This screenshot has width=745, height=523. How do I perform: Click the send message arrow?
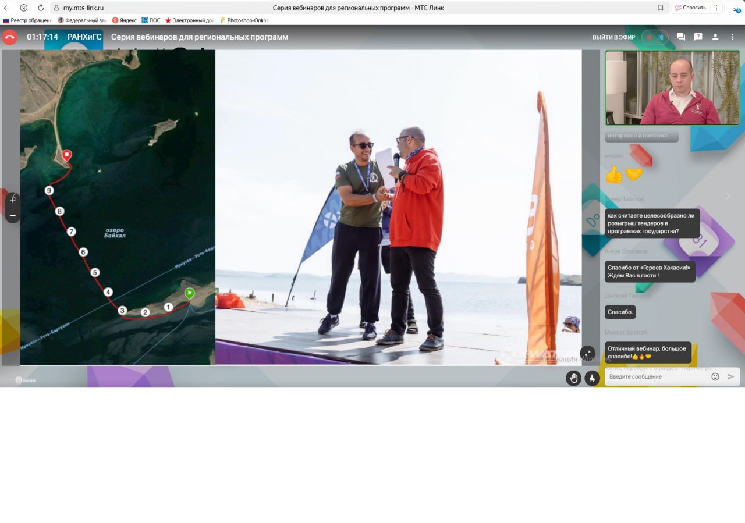(731, 376)
